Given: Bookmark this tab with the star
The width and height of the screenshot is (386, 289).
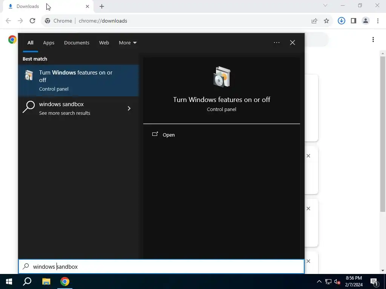Looking at the screenshot, I should point(326,21).
